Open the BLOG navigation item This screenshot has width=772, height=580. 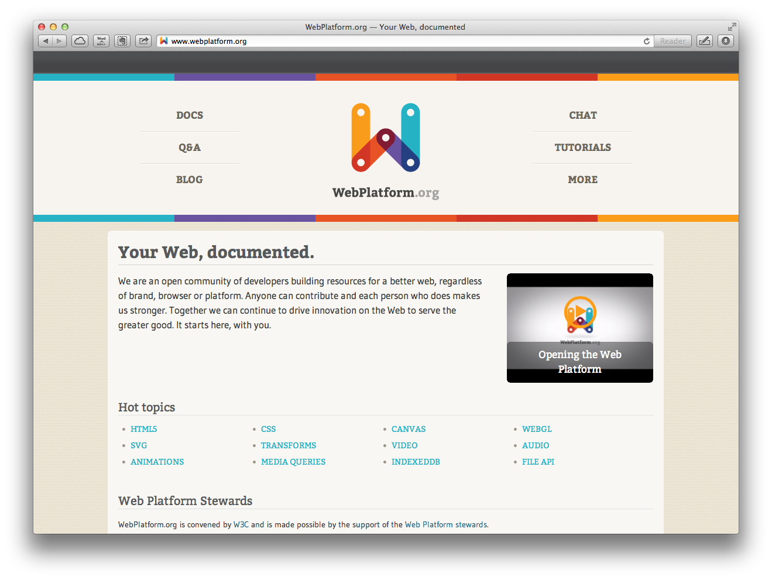pyautogui.click(x=190, y=180)
